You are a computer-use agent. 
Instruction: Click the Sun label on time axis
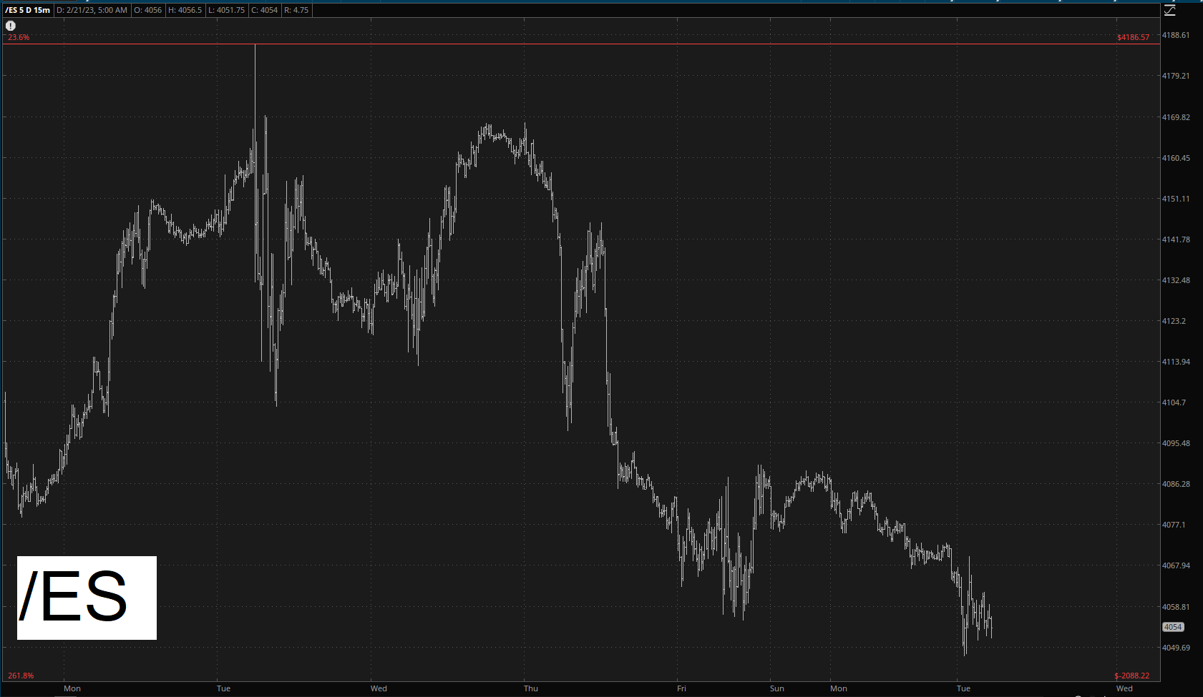[776, 688]
